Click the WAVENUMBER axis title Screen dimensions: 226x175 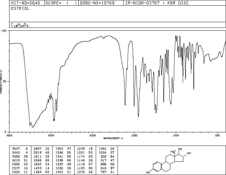[x=113, y=138]
